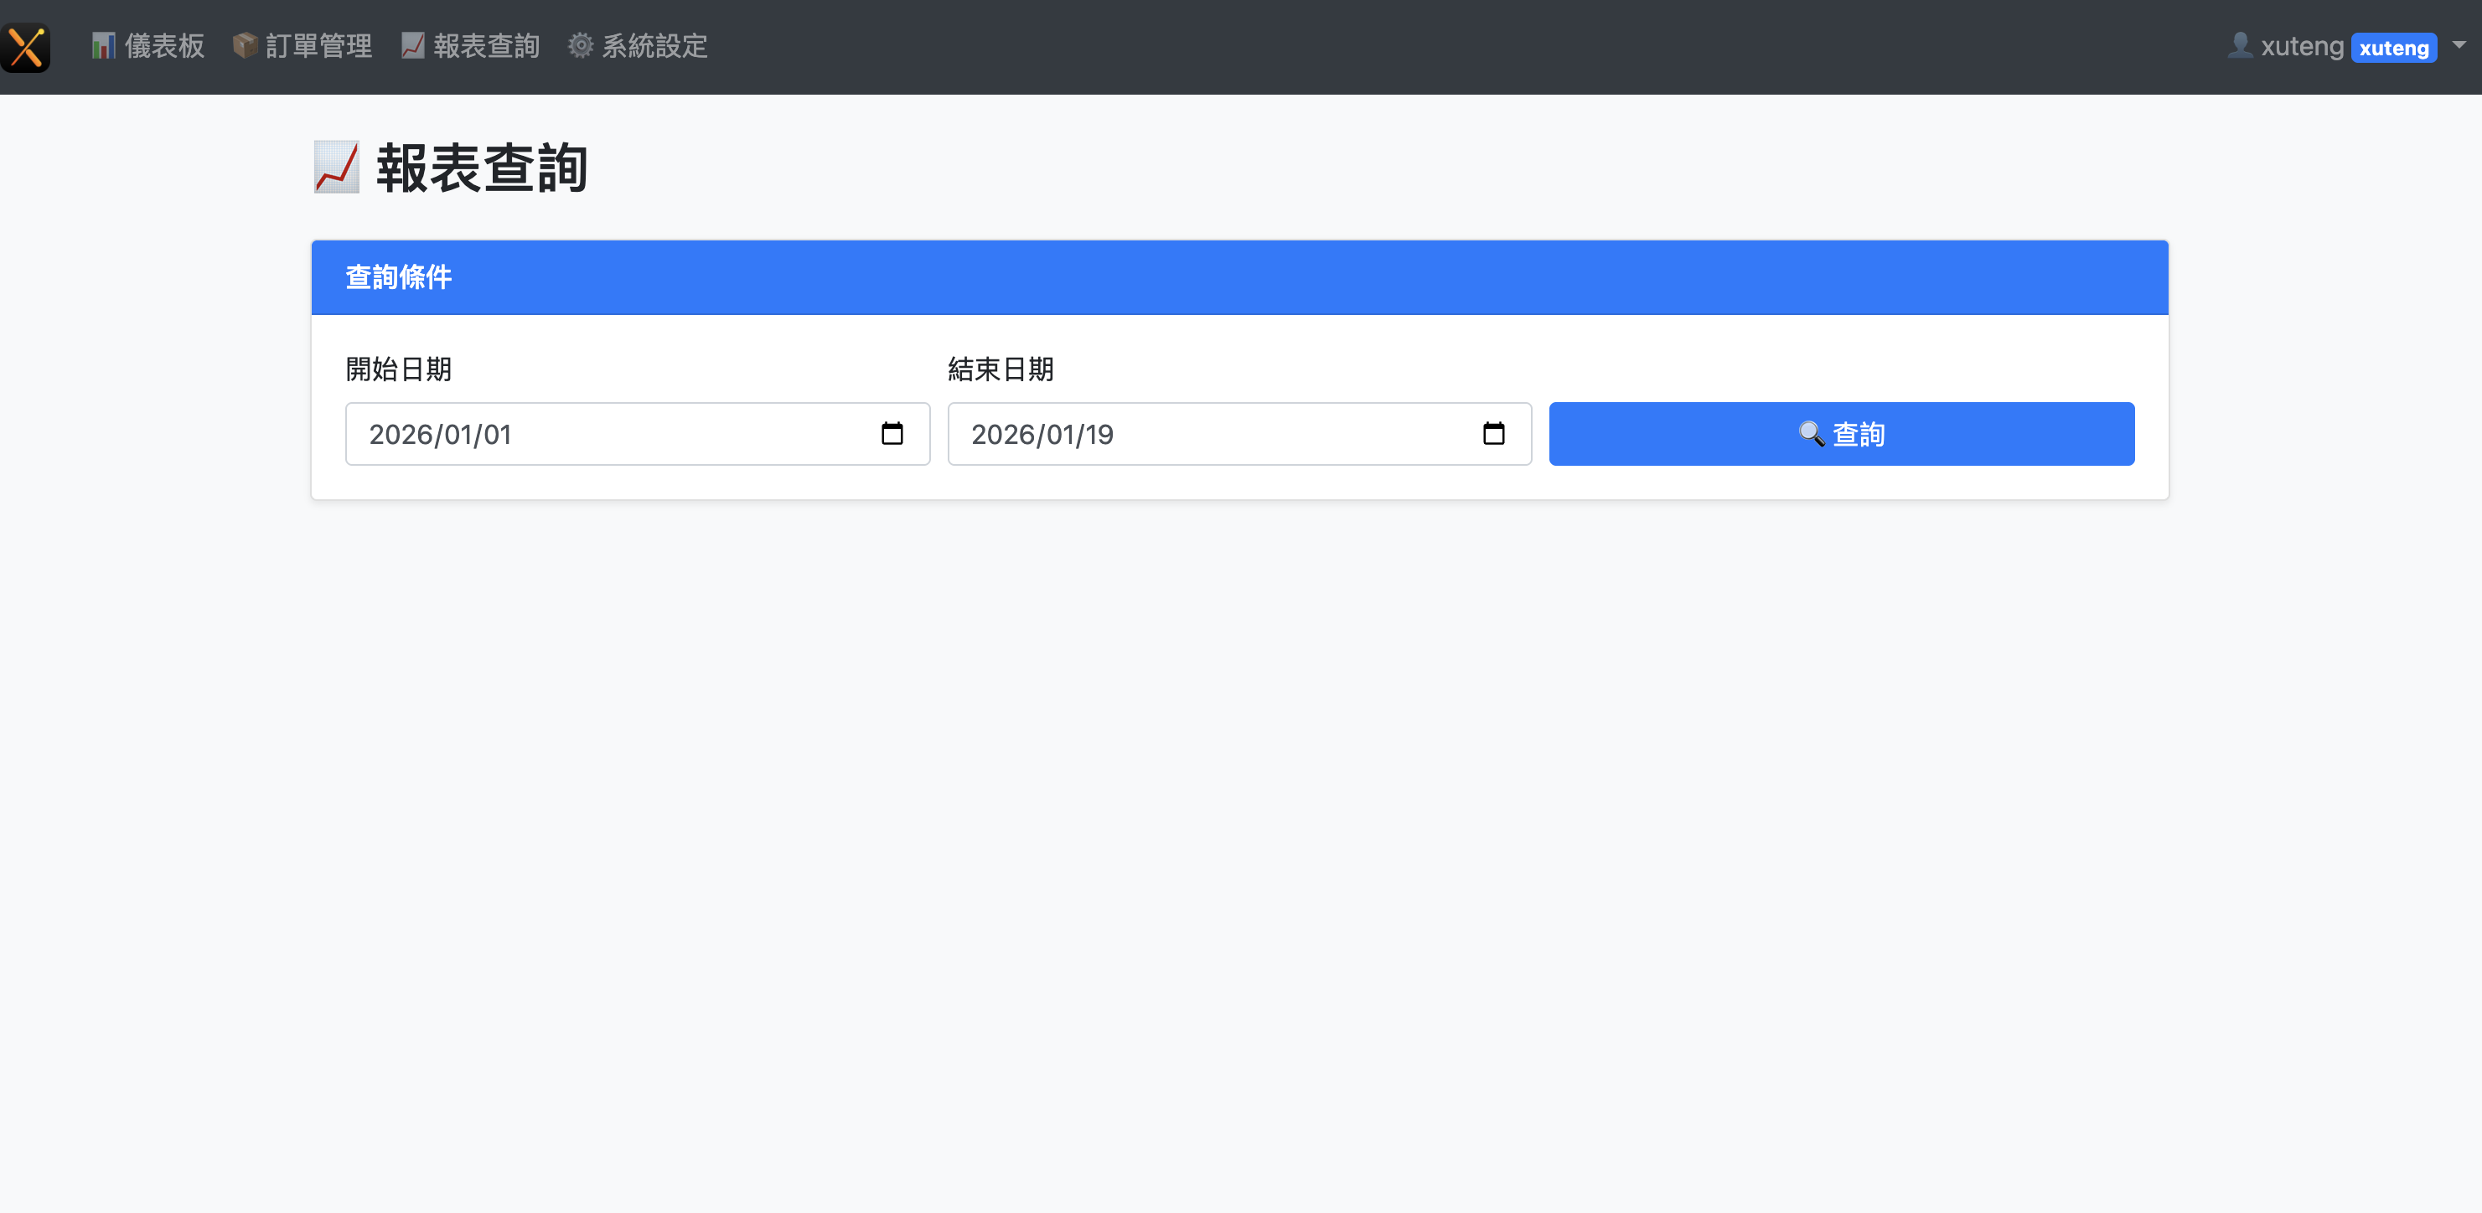Click the chart icon beside 報表查詢 in navbar

point(412,45)
